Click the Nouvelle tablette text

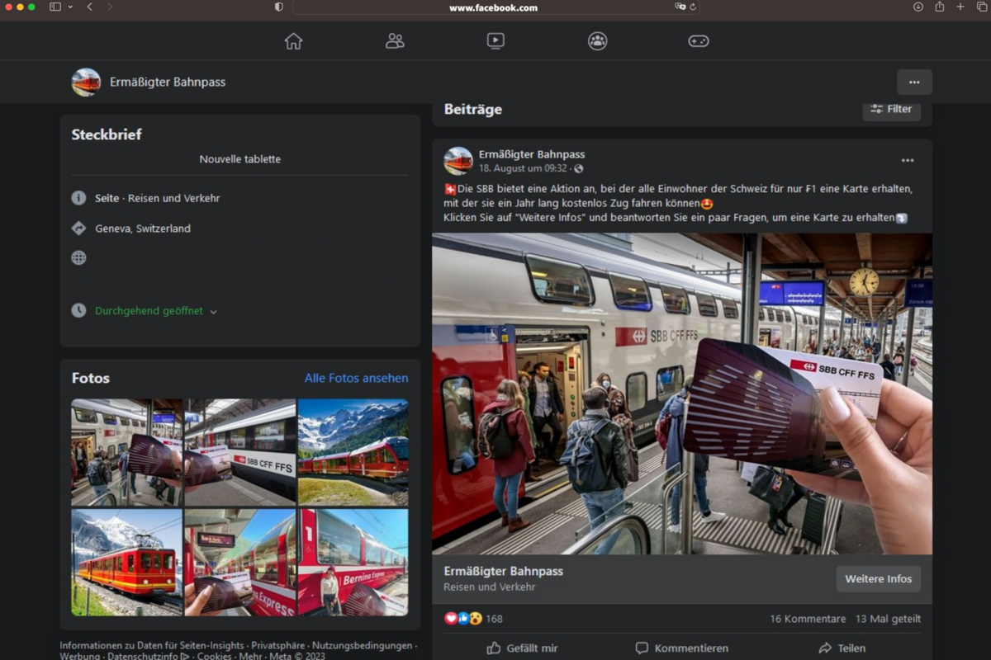click(239, 159)
